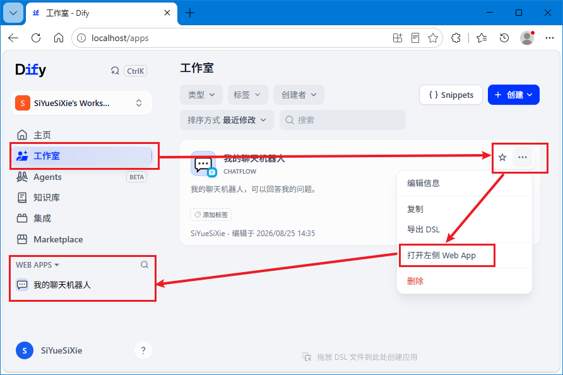This screenshot has height=375, width=563.
Task: Open the split screen icon in address bar
Action: (398, 38)
